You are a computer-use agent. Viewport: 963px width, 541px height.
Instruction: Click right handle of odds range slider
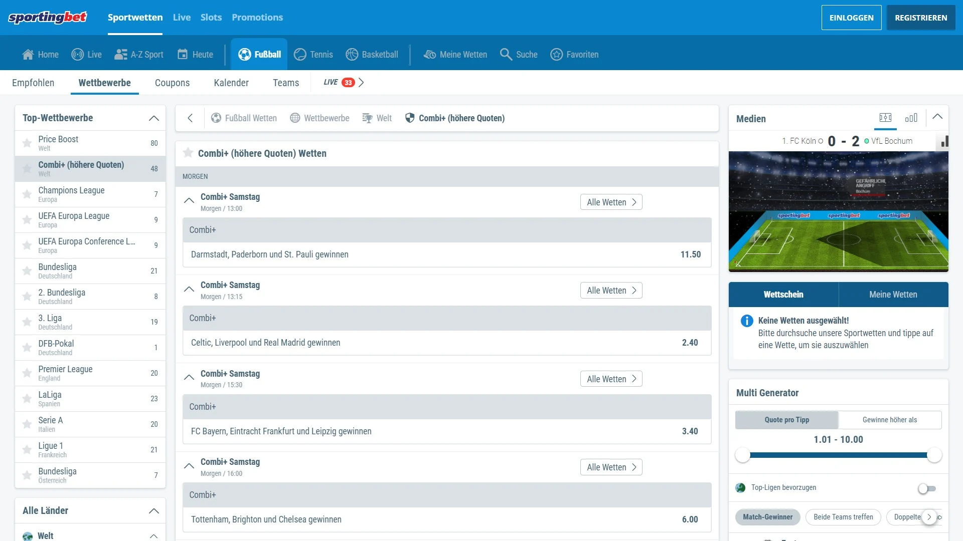click(934, 455)
